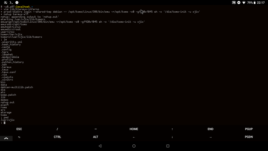Click the localhost prompt text
The image size is (268, 151).
pyautogui.click(x=23, y=7)
